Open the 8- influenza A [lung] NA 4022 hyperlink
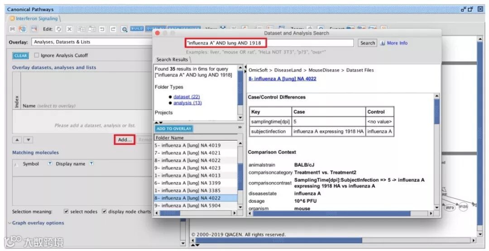Image resolution: width=489 pixels, height=251 pixels. [282, 79]
